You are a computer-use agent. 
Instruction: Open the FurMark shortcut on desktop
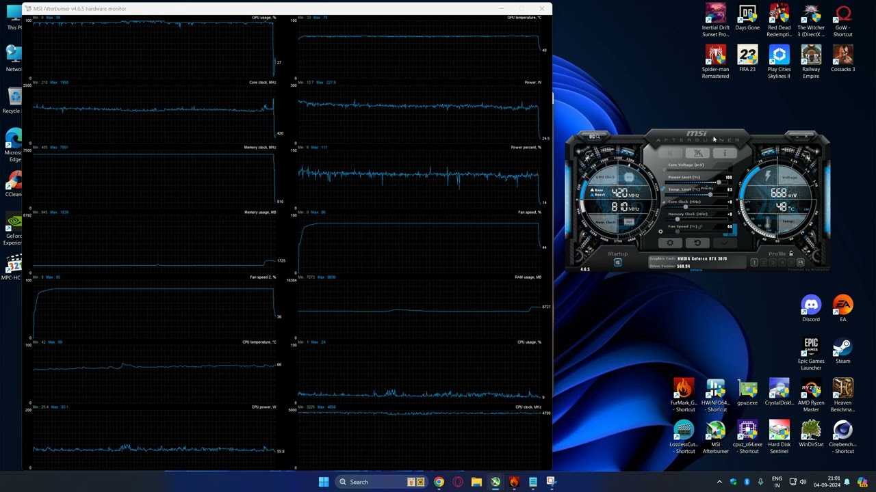coord(683,396)
